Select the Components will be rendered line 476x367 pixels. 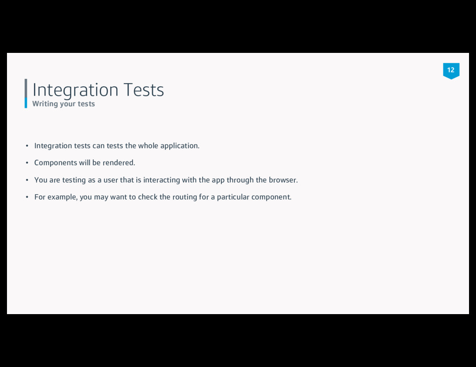tap(85, 163)
